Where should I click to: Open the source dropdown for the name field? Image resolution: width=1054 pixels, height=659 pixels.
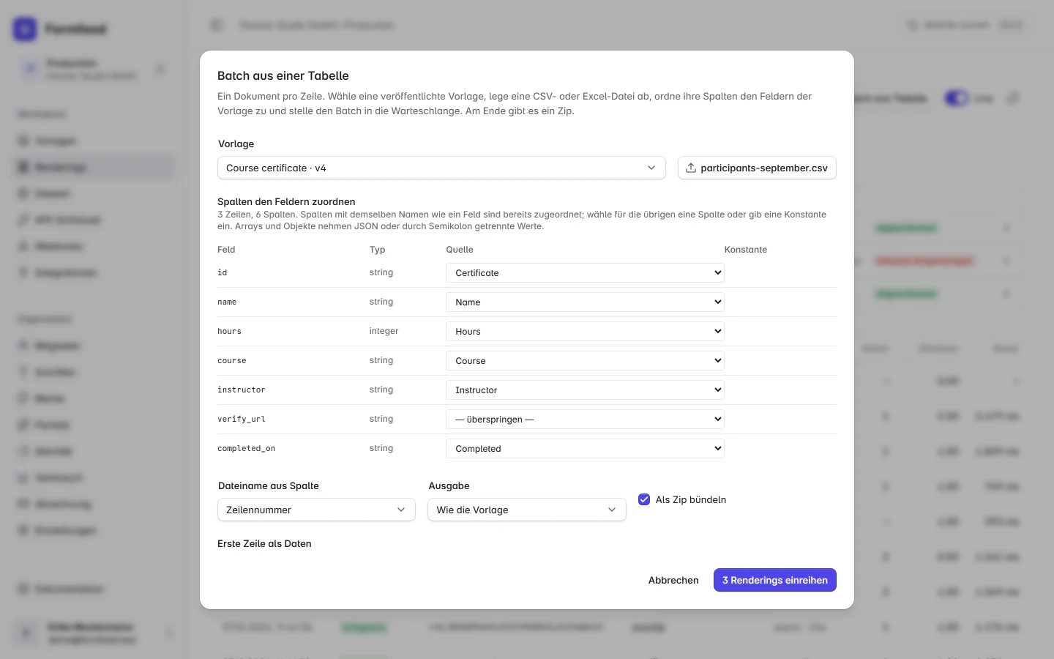[585, 302]
